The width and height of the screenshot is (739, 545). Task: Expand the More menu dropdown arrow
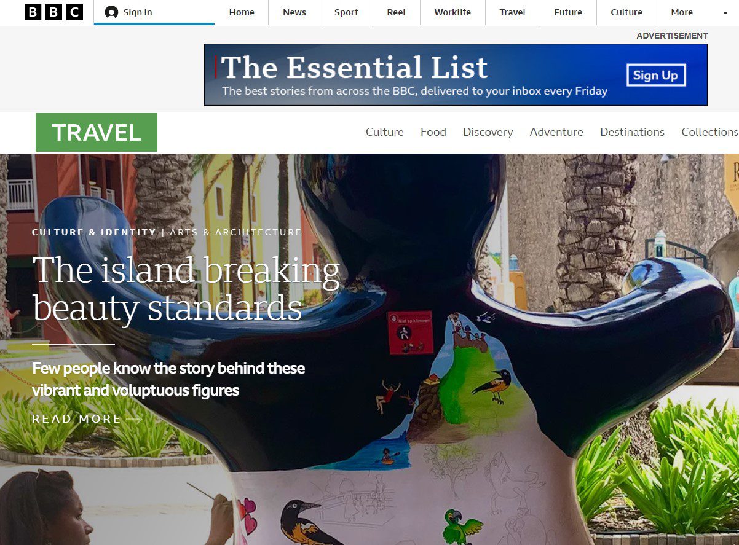(725, 13)
